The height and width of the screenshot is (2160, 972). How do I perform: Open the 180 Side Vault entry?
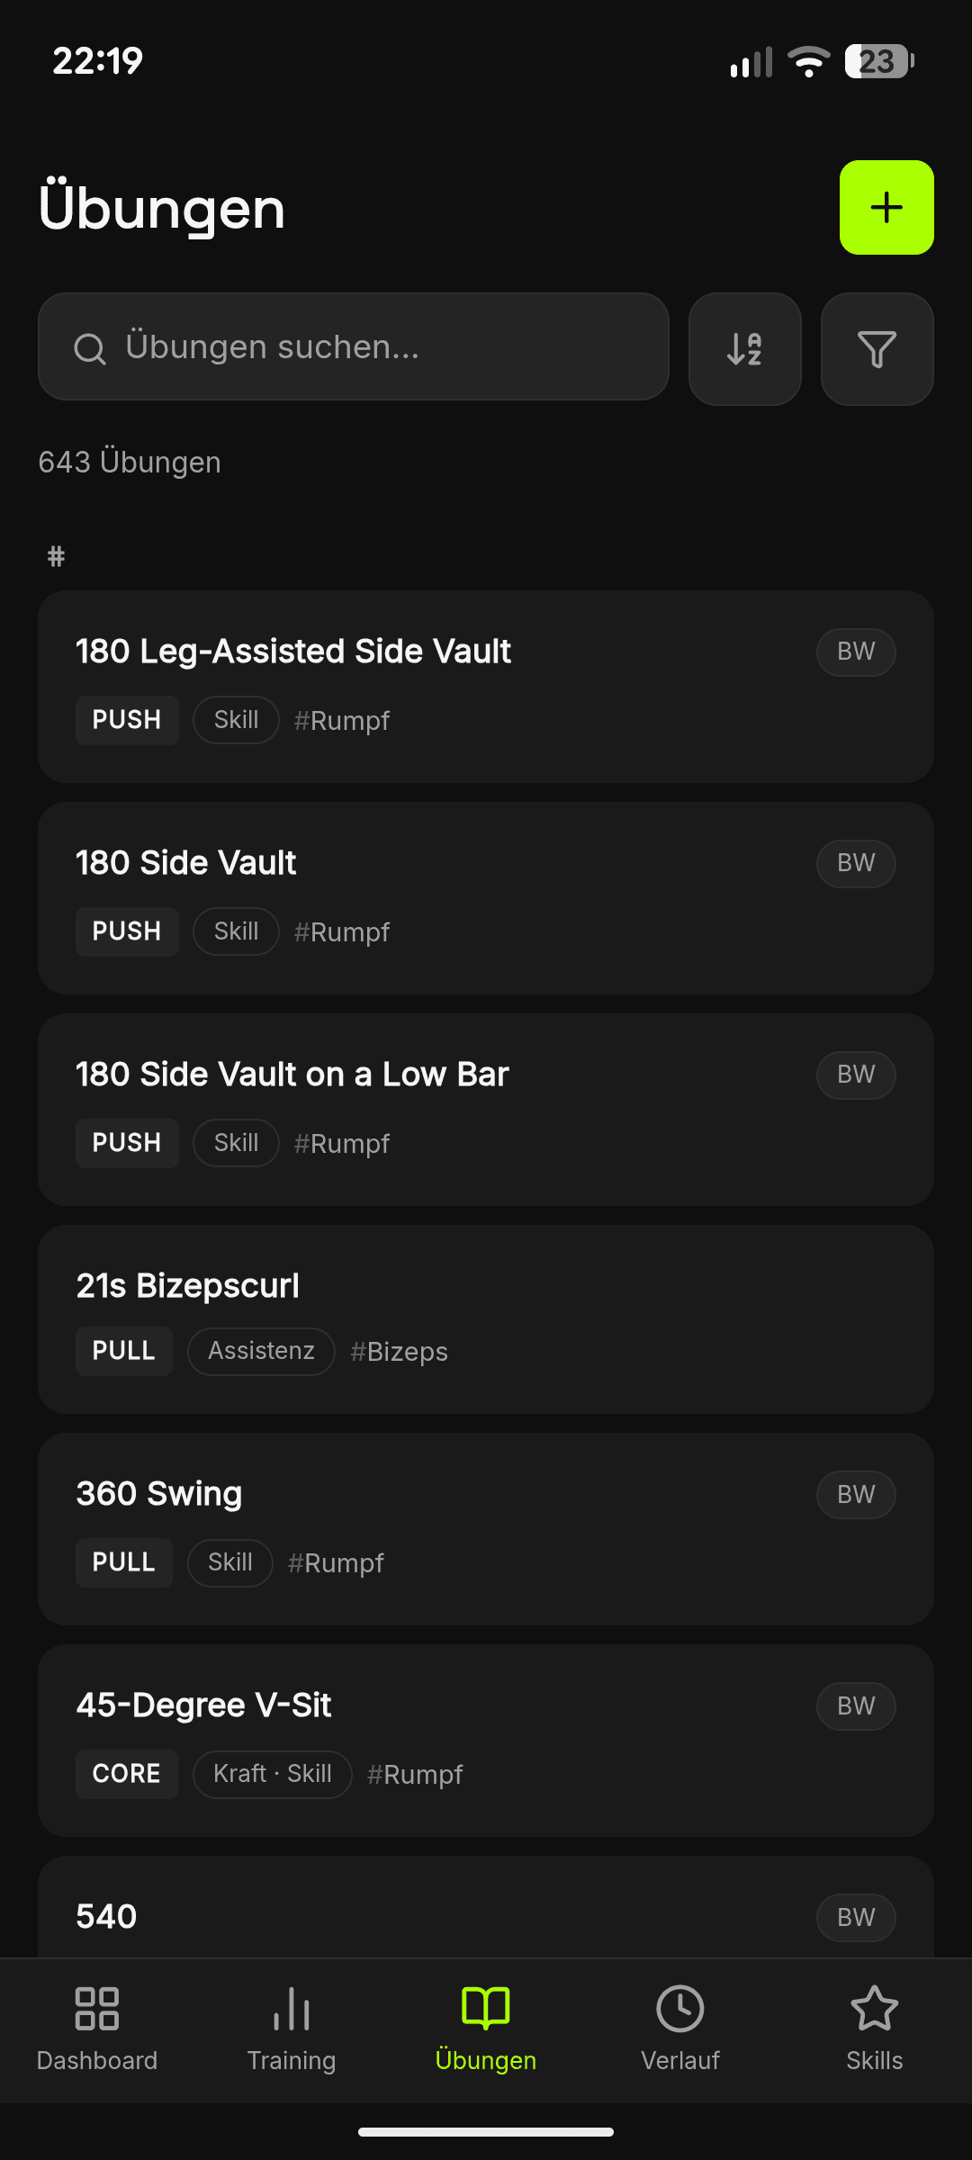486,898
